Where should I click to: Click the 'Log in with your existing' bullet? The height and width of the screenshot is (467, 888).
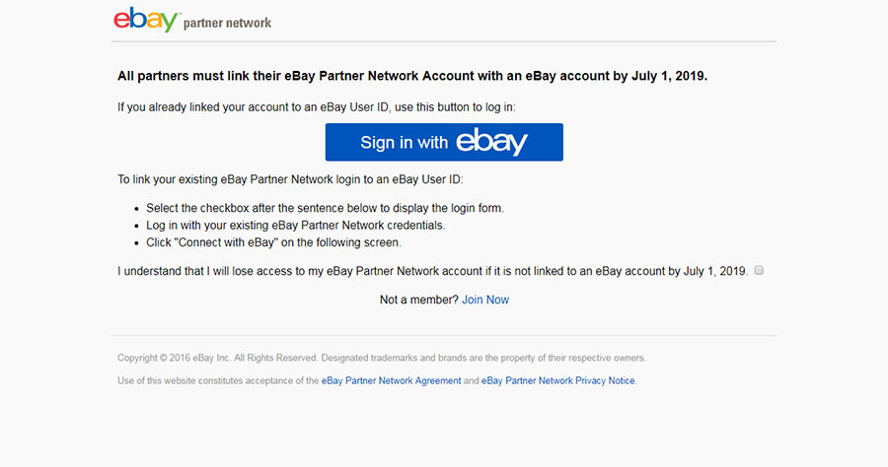click(x=296, y=225)
